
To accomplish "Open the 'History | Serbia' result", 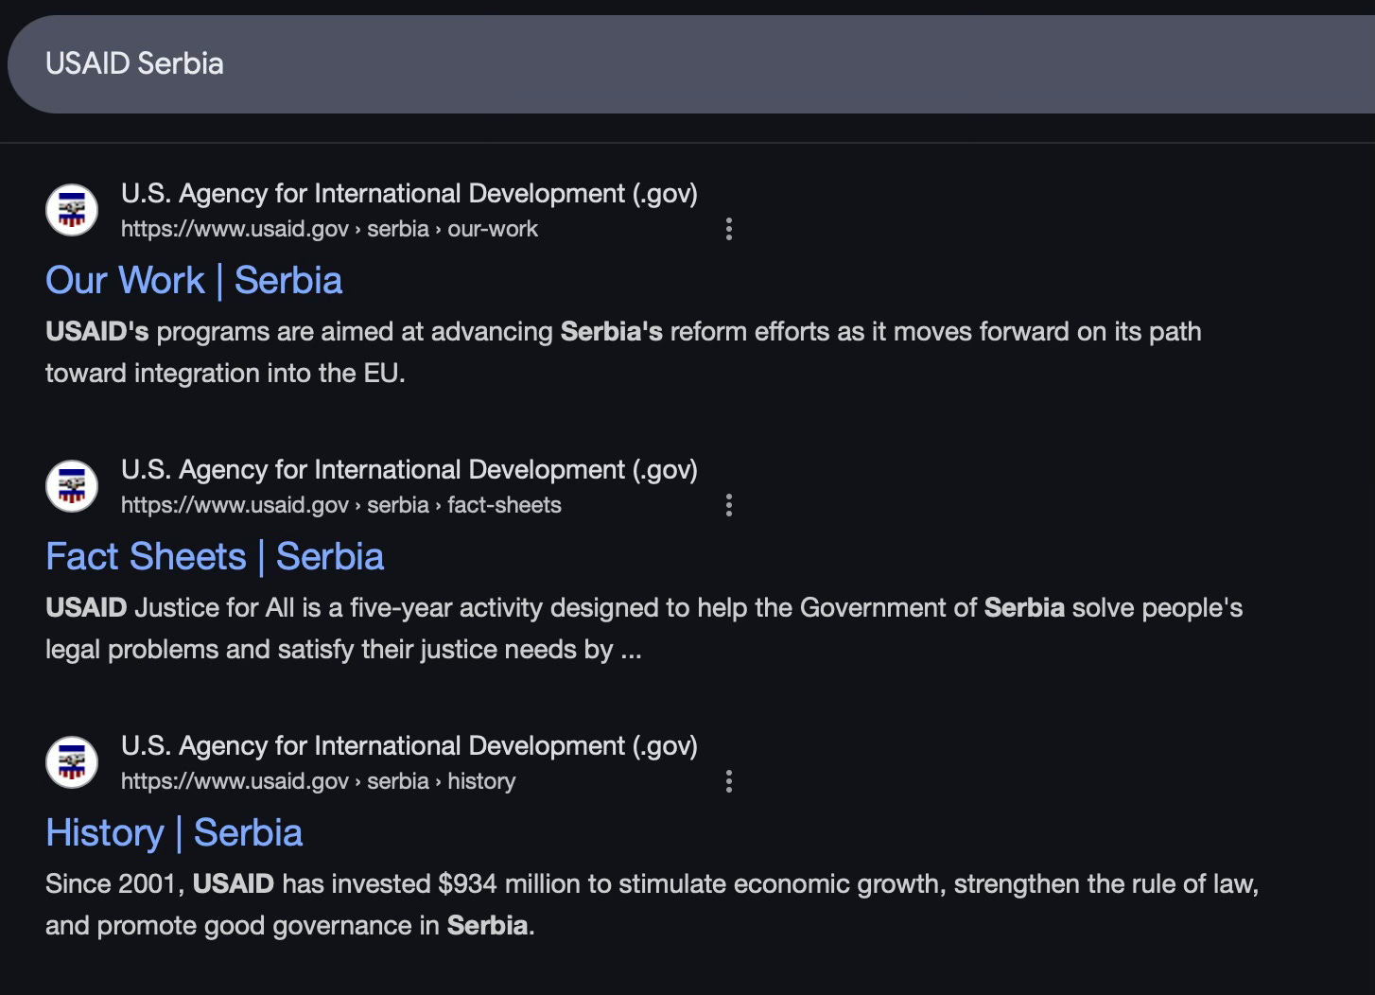I will click(174, 833).
